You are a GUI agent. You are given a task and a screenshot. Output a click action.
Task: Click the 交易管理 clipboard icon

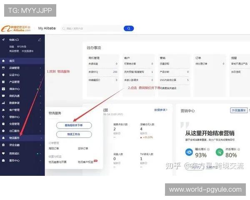click(x=3, y=124)
